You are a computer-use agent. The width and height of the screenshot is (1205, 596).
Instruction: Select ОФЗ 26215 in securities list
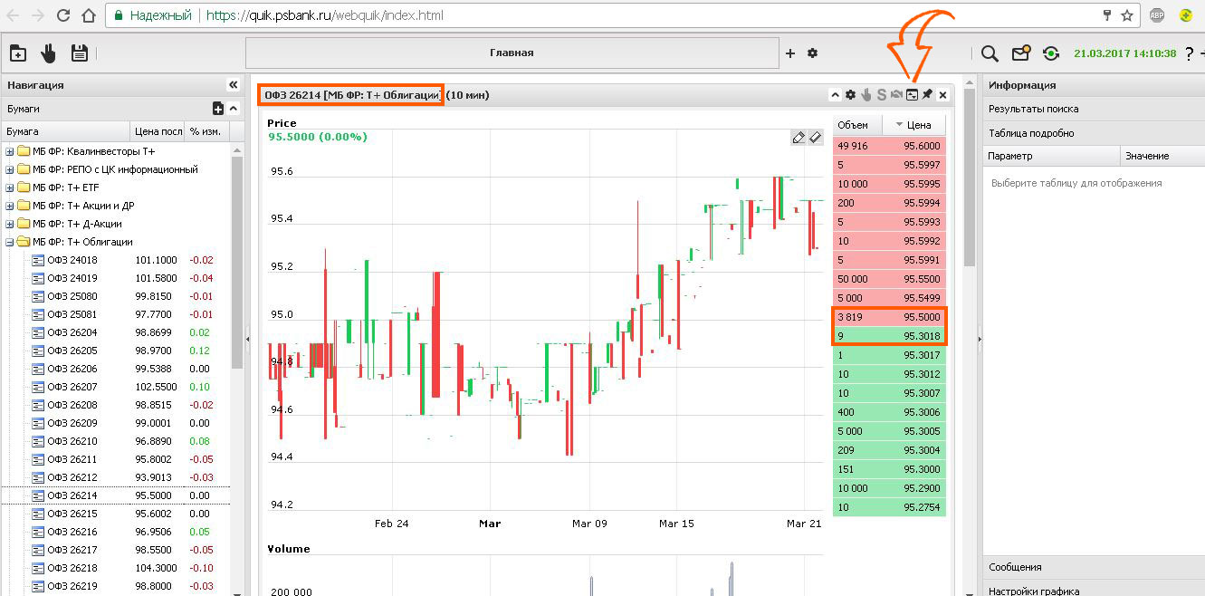[x=72, y=514]
